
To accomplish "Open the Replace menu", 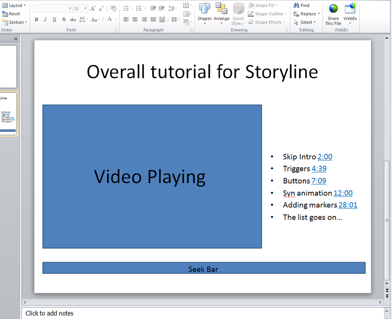I will [307, 14].
